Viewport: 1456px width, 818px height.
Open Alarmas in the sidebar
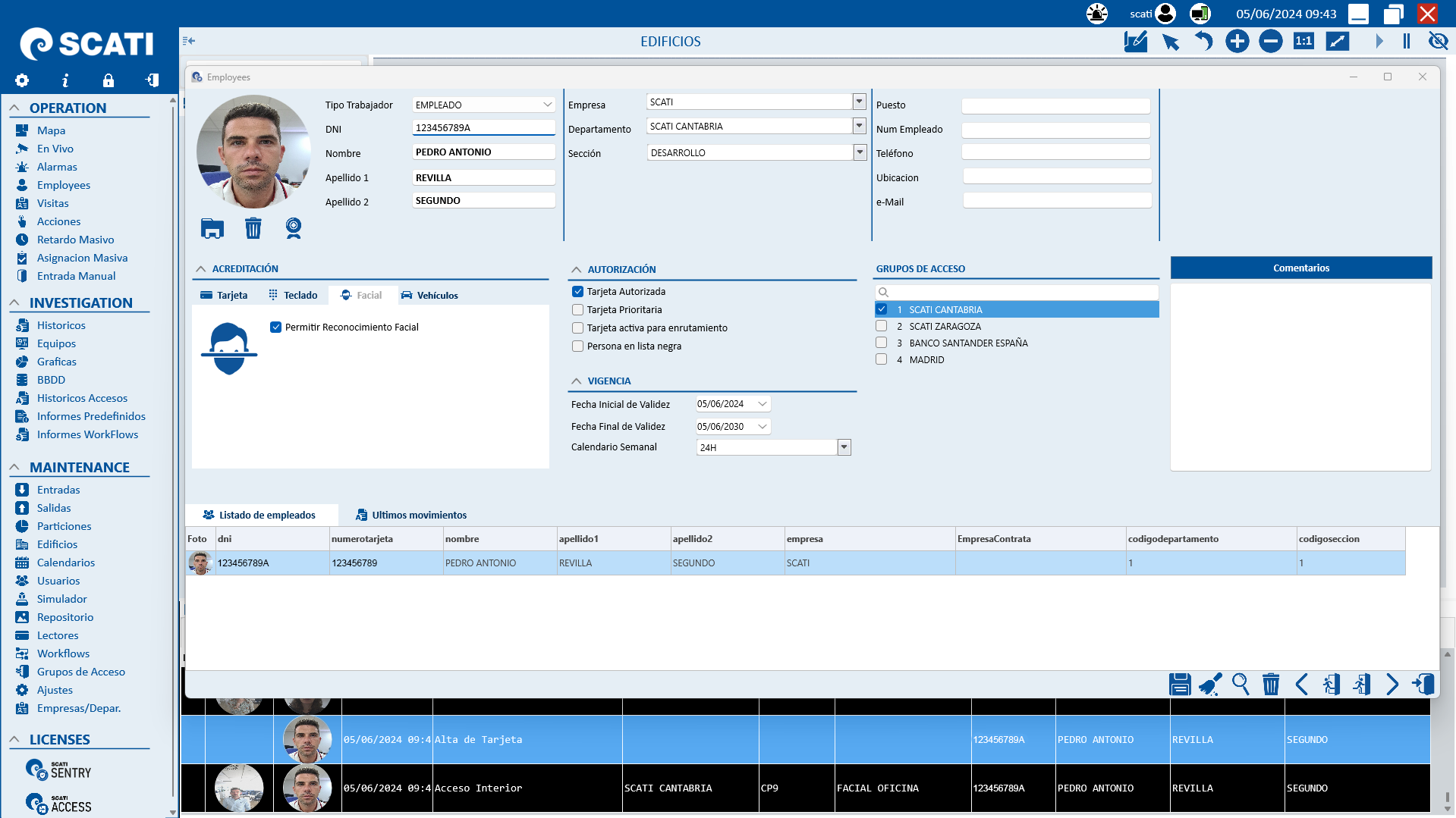(57, 167)
